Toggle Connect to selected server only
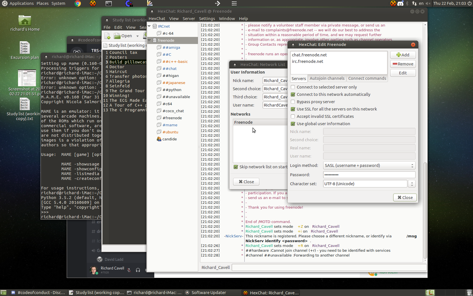The height and width of the screenshot is (296, 473). 293,87
